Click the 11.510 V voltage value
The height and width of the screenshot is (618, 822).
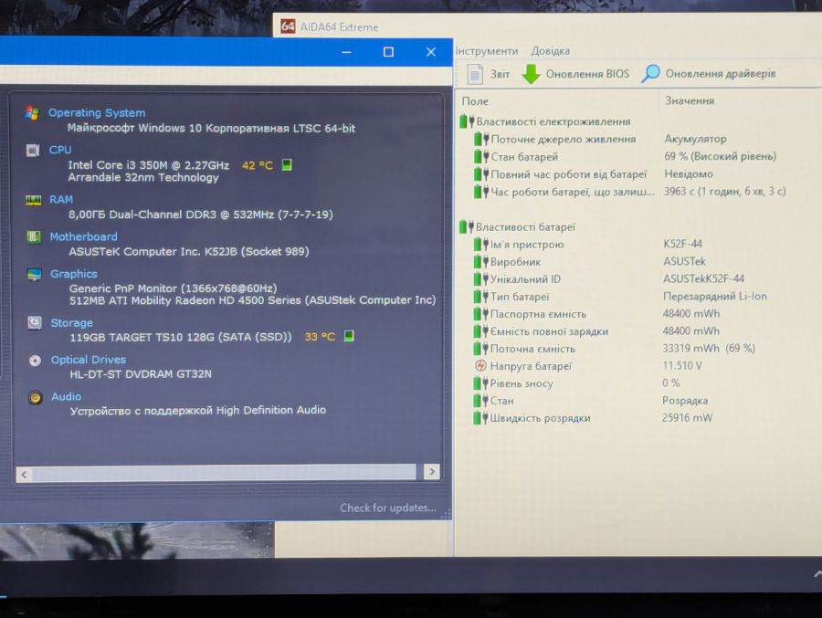click(x=682, y=365)
